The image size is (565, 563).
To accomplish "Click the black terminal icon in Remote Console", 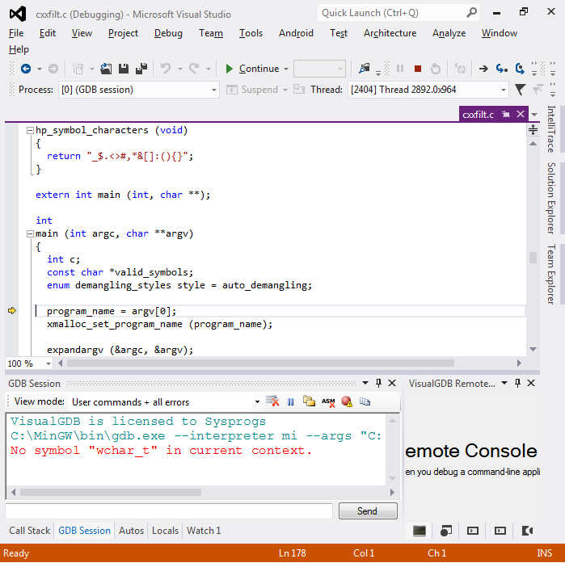I will click(419, 530).
